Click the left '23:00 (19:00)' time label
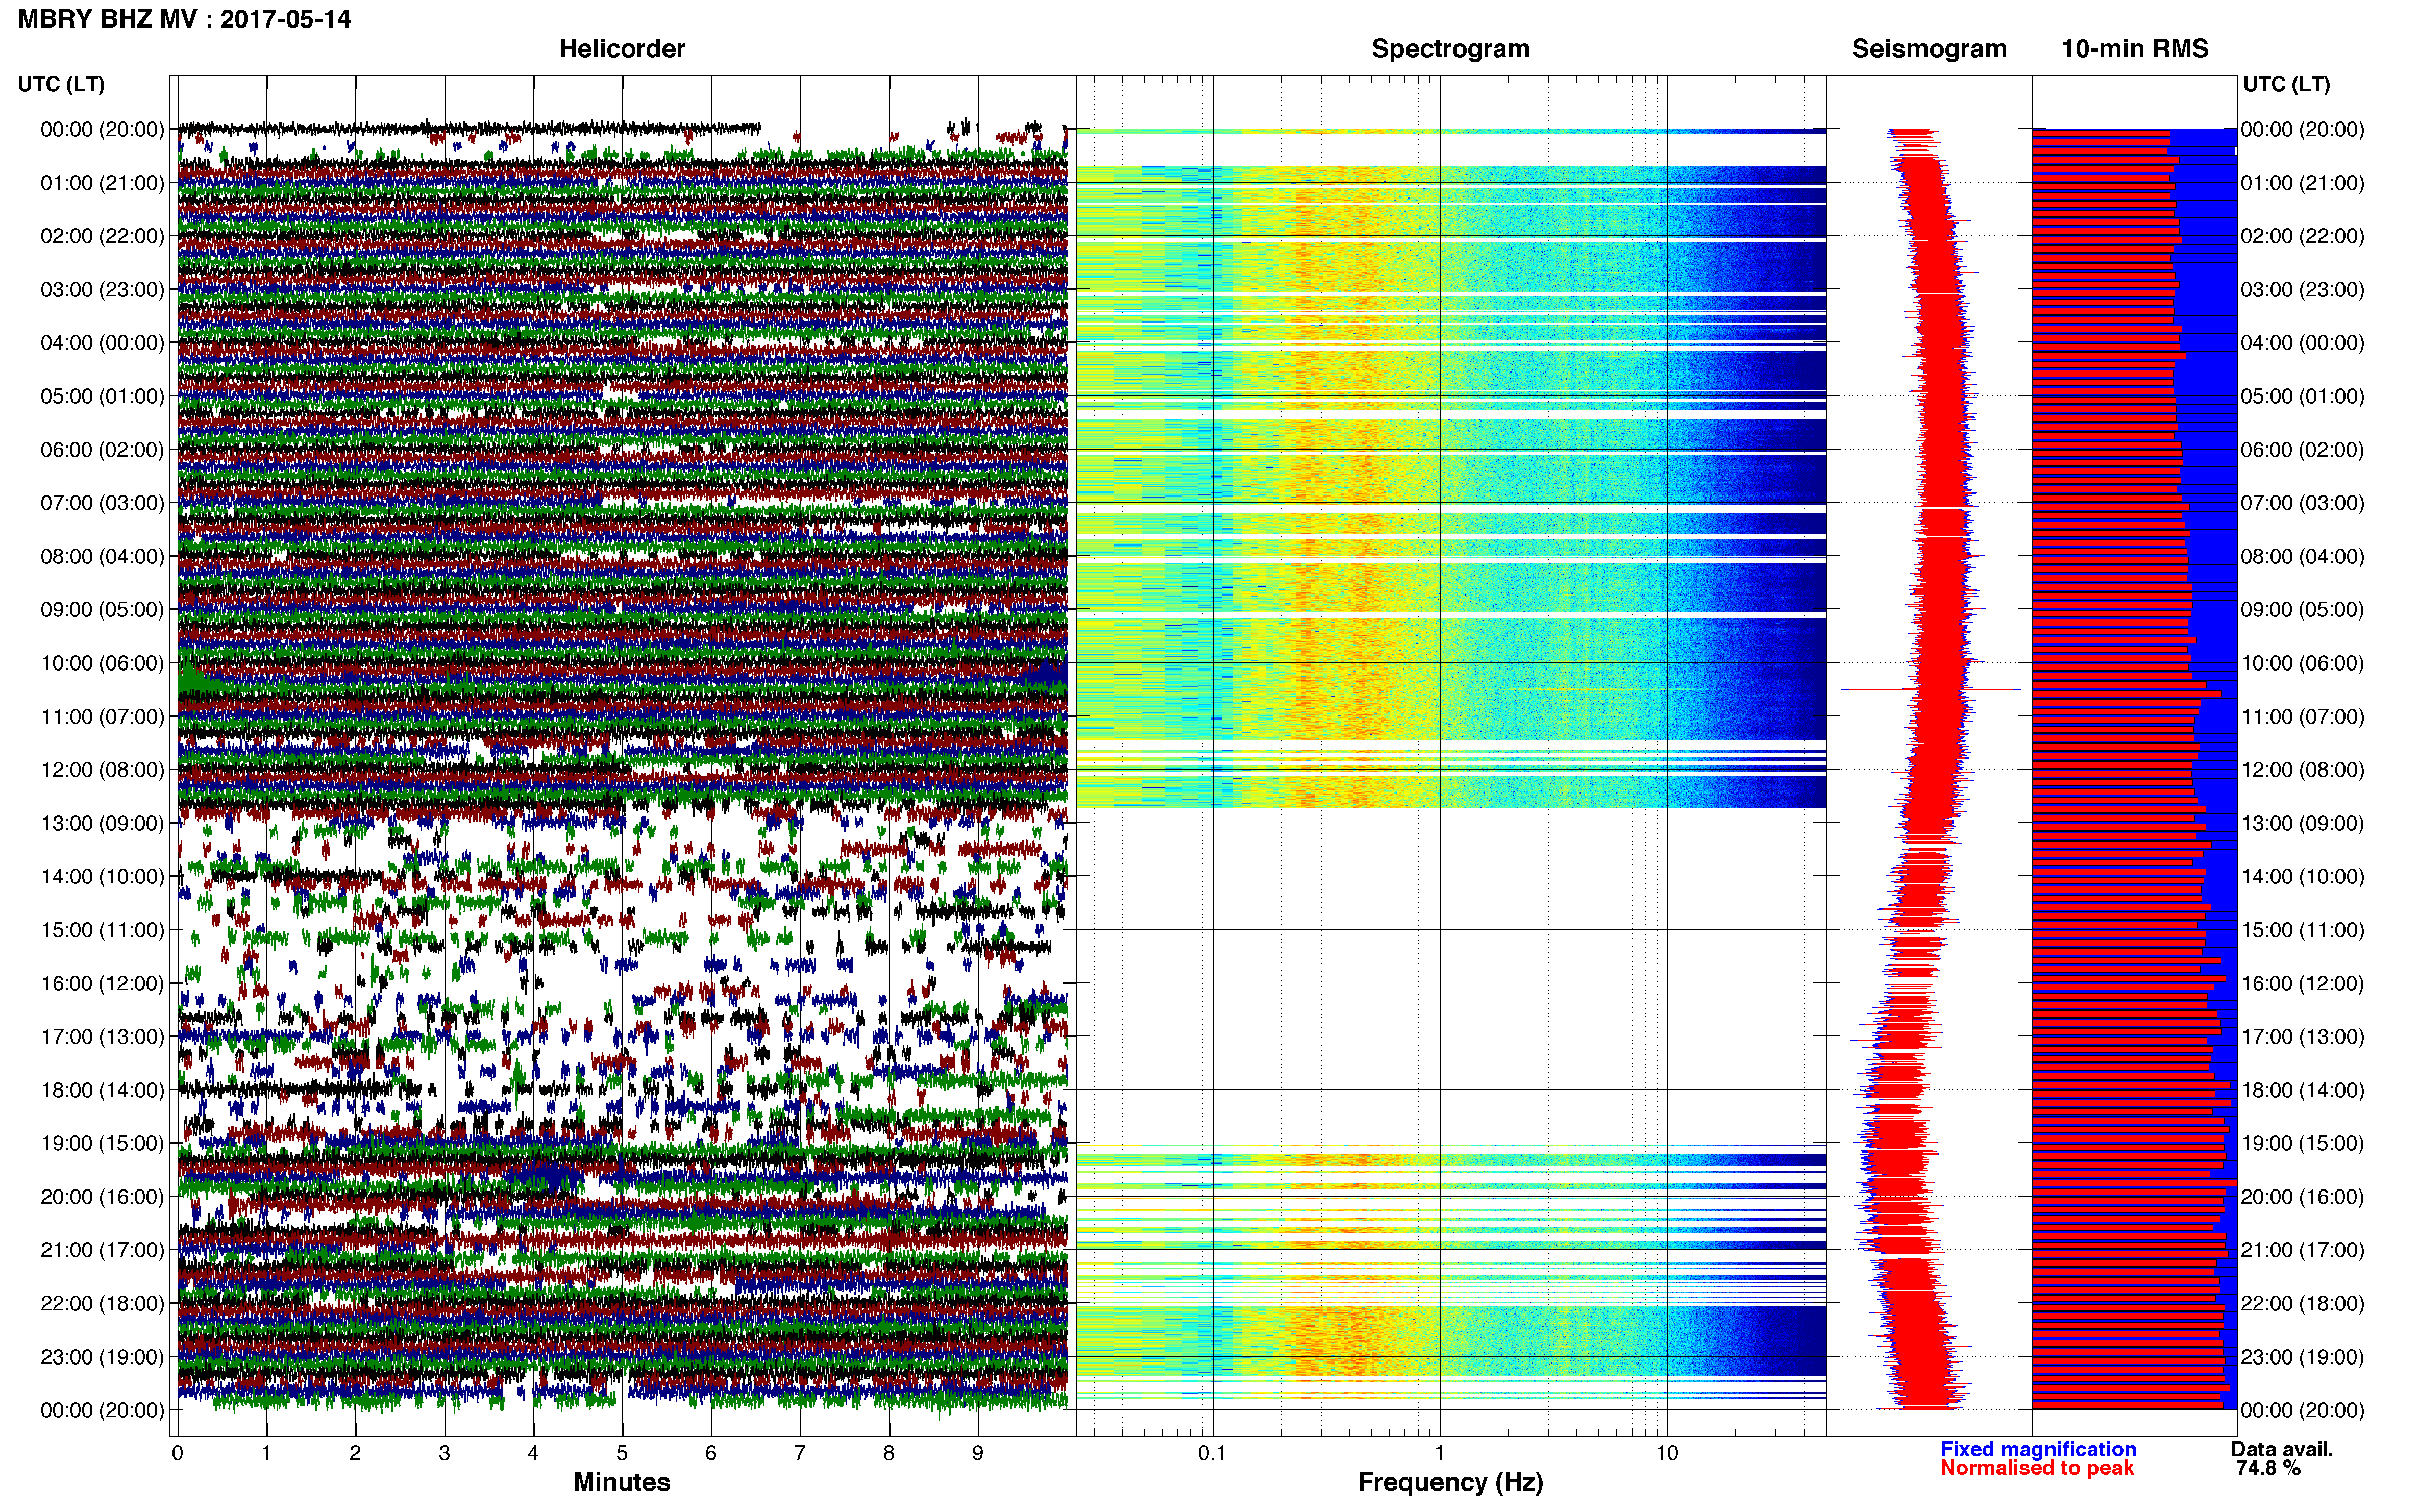This screenshot has width=2419, height=1512. [x=102, y=1357]
